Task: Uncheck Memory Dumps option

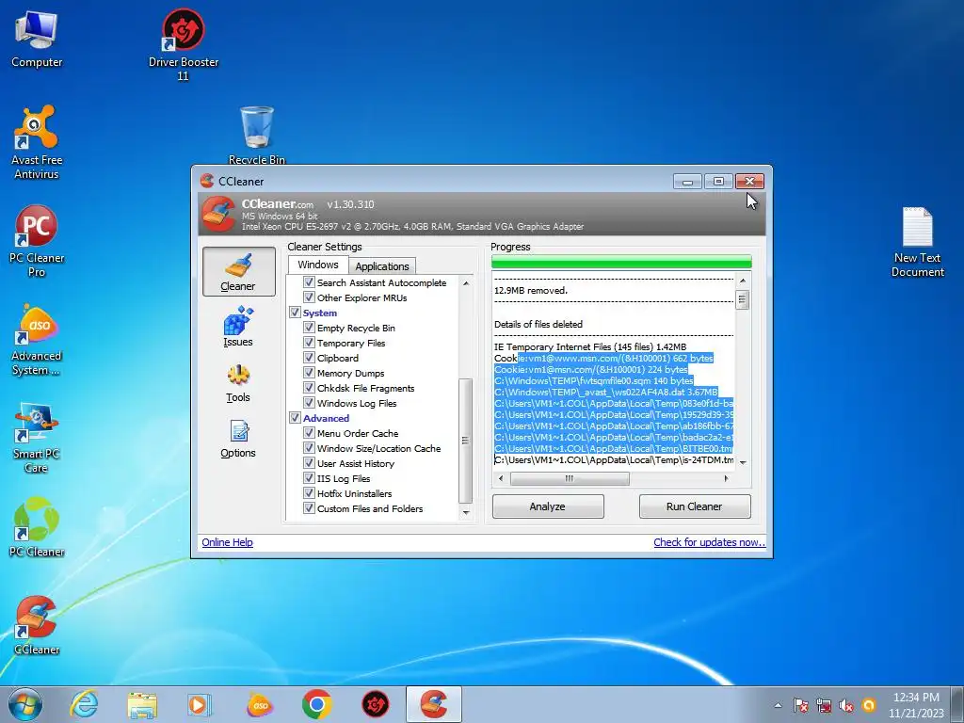Action: 309,373
